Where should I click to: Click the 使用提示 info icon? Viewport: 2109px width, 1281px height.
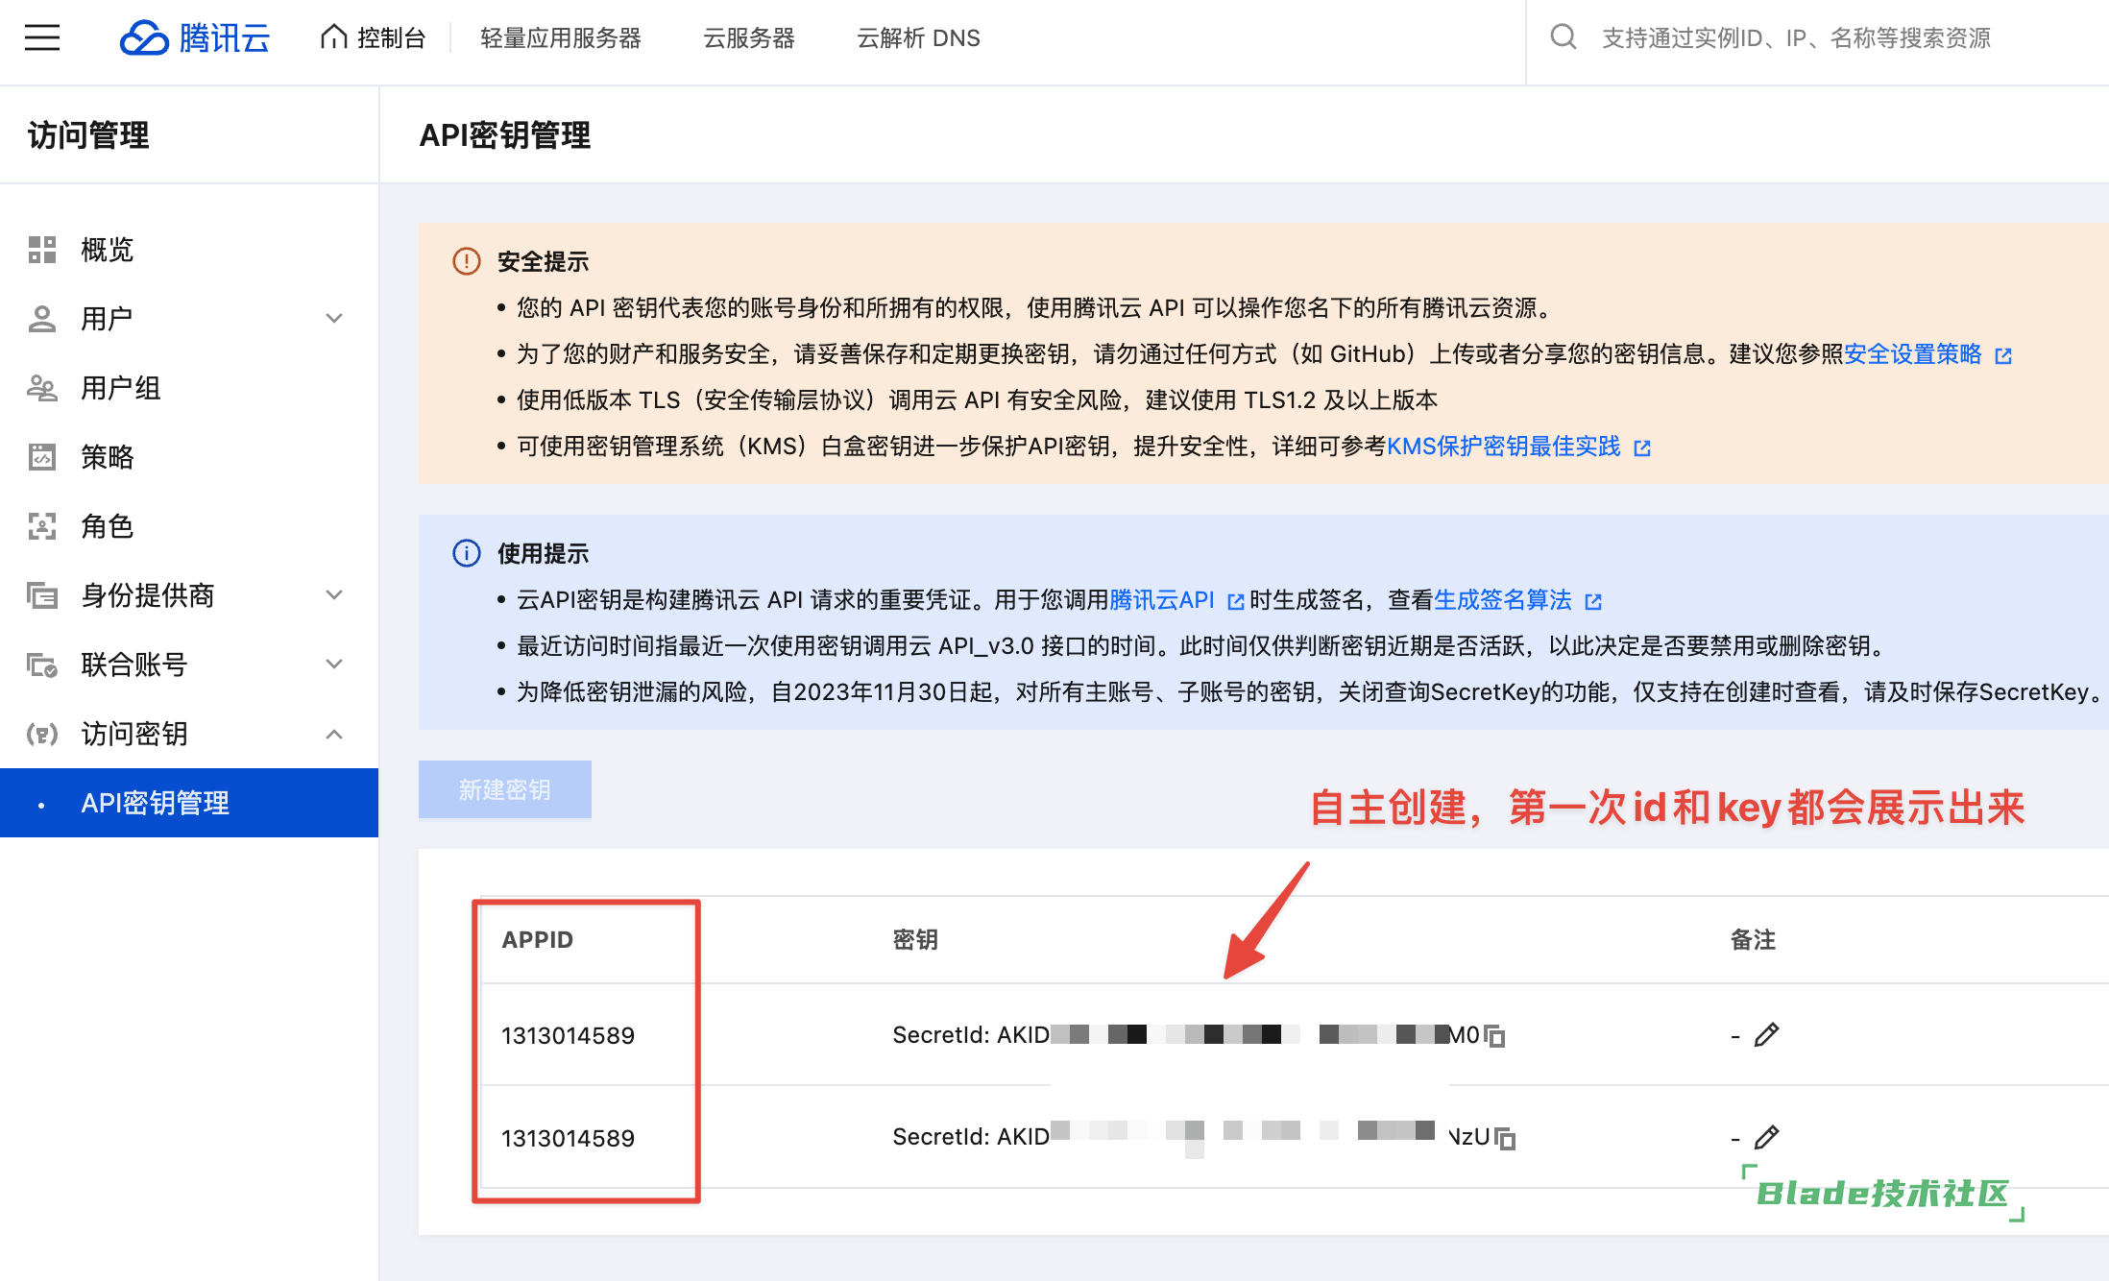(467, 553)
